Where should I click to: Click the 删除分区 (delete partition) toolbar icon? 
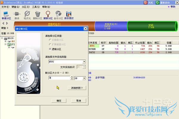38,15
